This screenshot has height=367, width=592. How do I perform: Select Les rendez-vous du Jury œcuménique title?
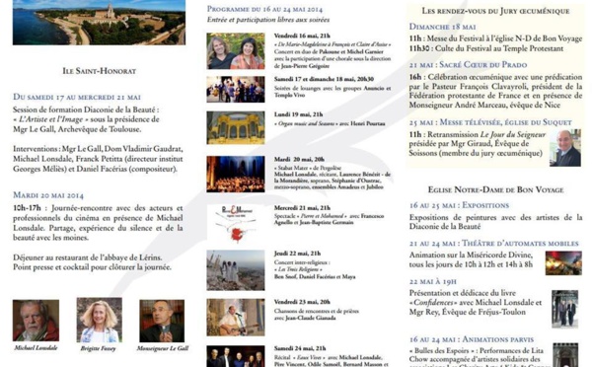[x=495, y=11]
